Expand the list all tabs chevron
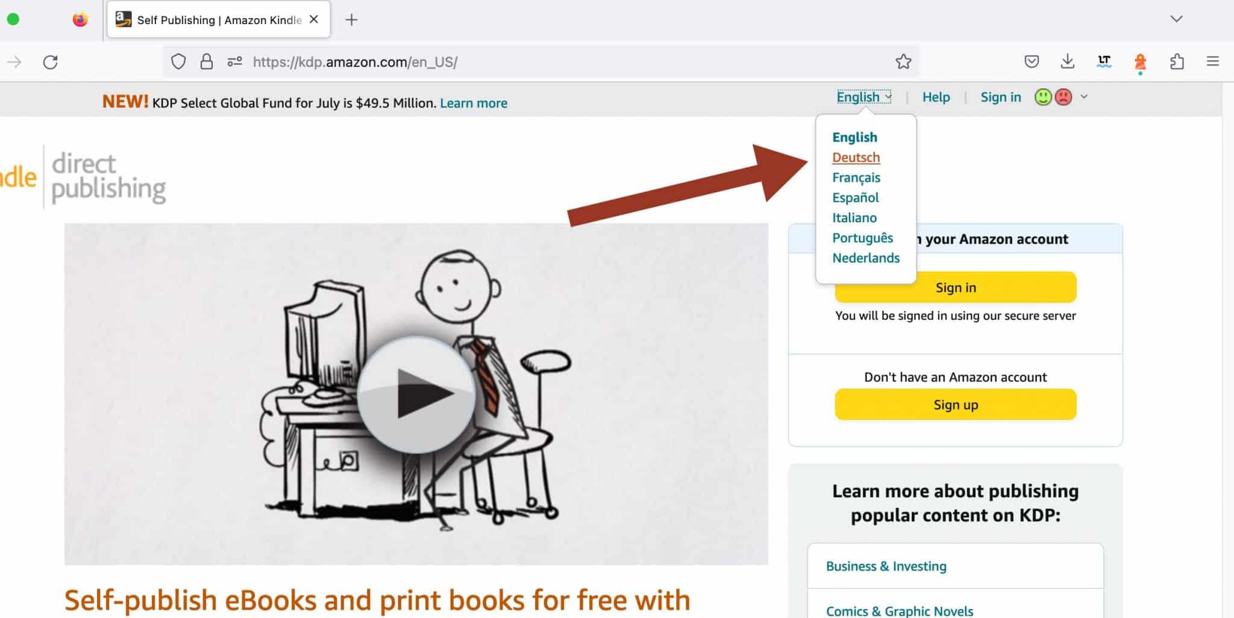The height and width of the screenshot is (618, 1234). (x=1176, y=19)
